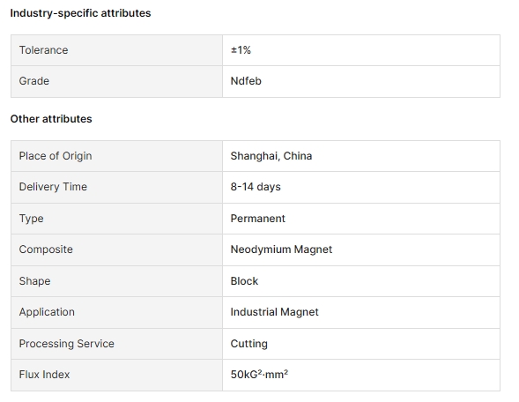
Task: Click the Shanghai, China value
Action: [271, 156]
